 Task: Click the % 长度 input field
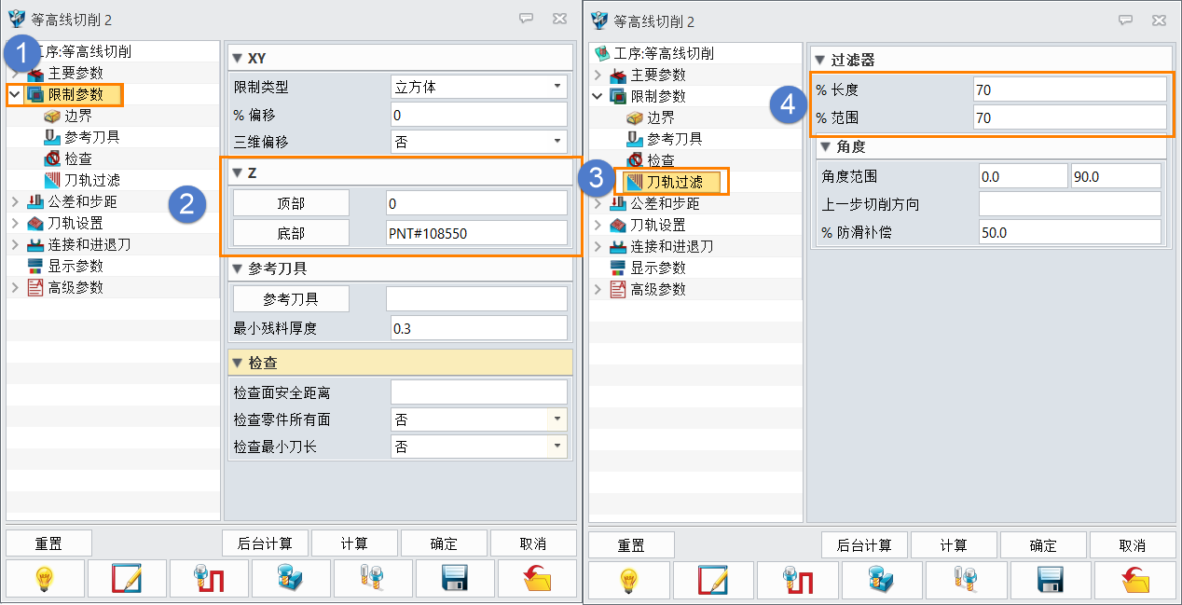(1069, 89)
